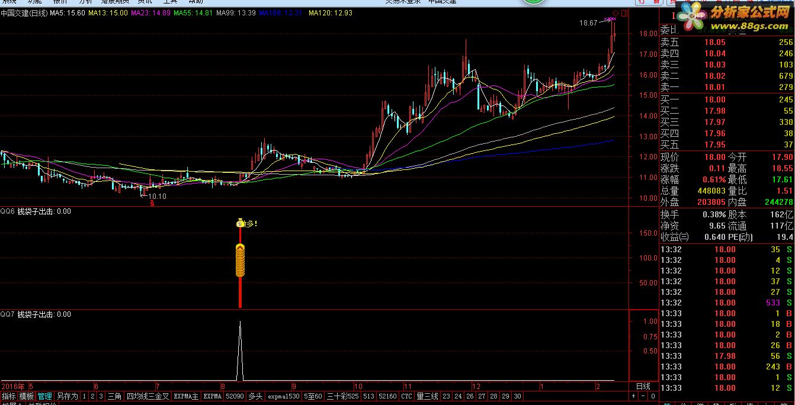Click the money bag signal icon

[x=240, y=223]
